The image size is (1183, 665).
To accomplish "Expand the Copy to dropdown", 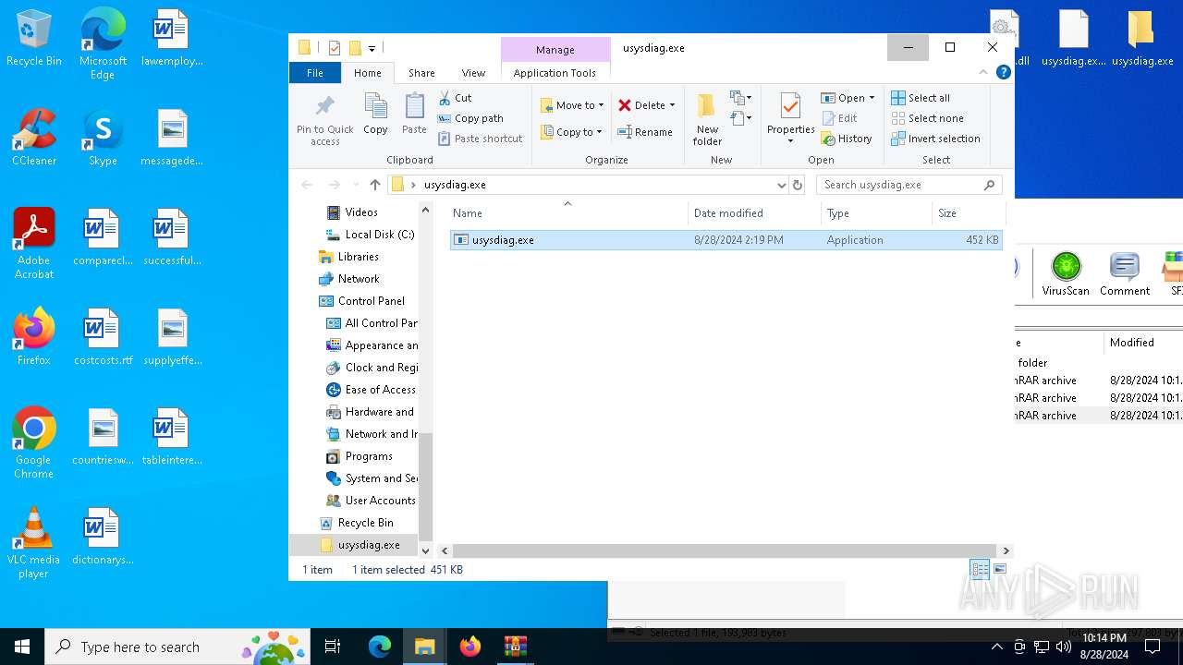I will pos(600,132).
